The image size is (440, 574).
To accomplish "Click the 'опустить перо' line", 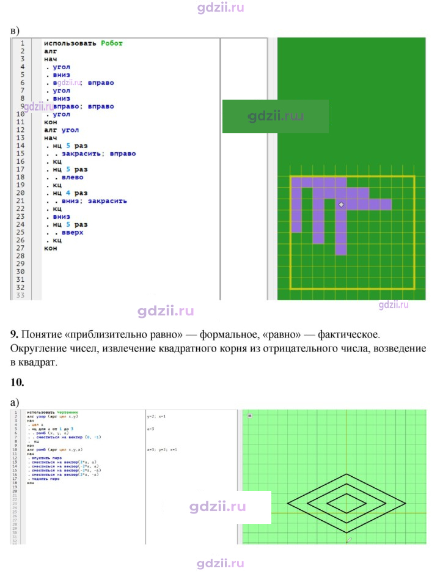I will (46, 458).
